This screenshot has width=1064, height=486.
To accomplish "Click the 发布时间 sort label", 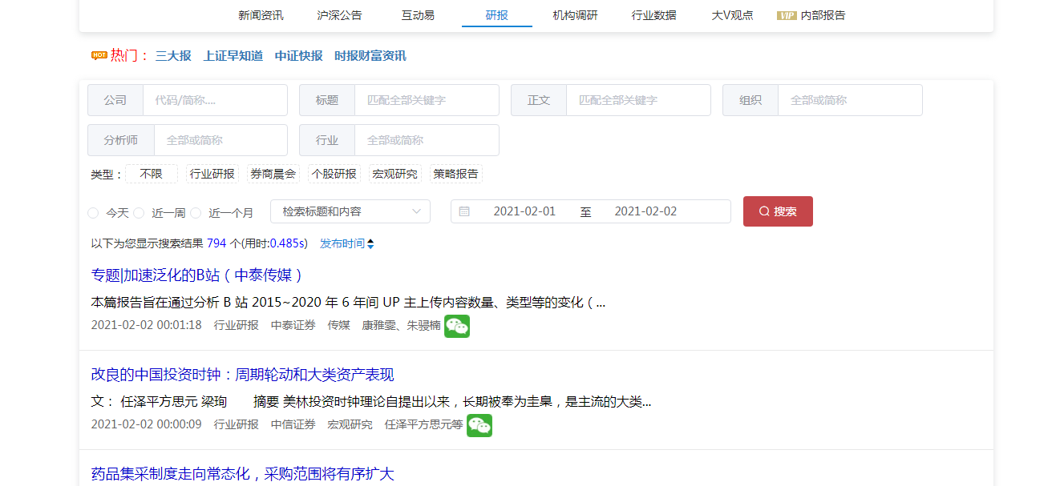I will (x=342, y=243).
